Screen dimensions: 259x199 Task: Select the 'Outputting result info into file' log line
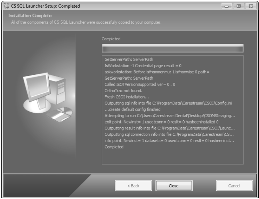point(170,128)
